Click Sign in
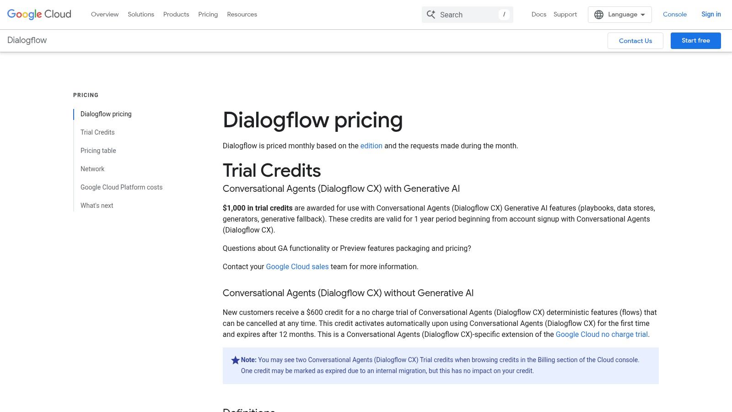The image size is (732, 412). [710, 14]
